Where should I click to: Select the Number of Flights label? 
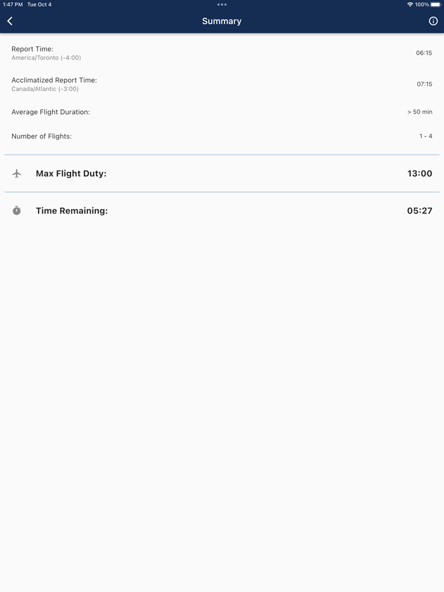tap(41, 136)
